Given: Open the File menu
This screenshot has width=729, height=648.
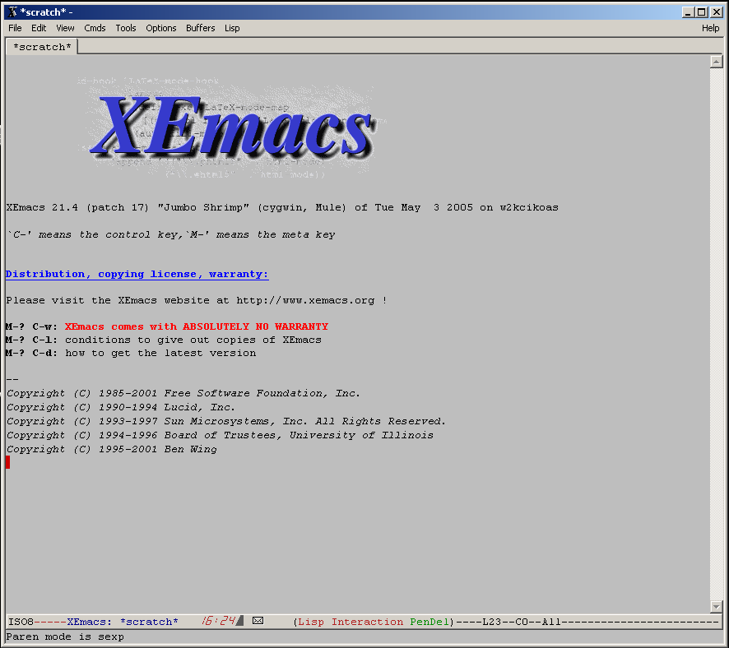Looking at the screenshot, I should (x=15, y=28).
